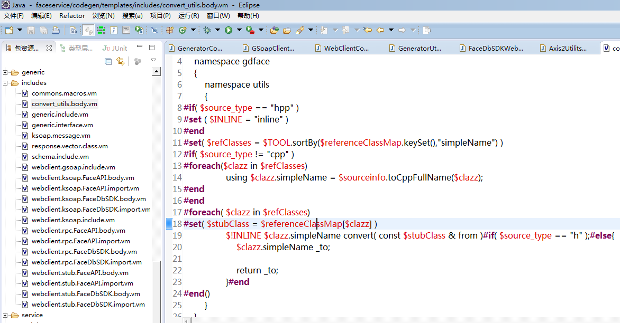Close the 包资源... package explorer tab
620x323 pixels.
click(49, 48)
